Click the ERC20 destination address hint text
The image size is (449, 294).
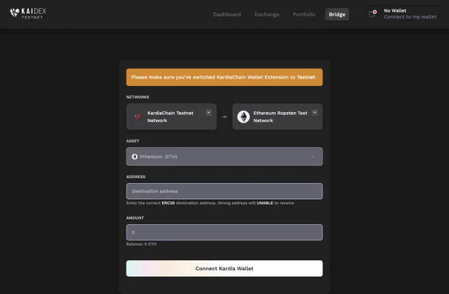tap(210, 203)
